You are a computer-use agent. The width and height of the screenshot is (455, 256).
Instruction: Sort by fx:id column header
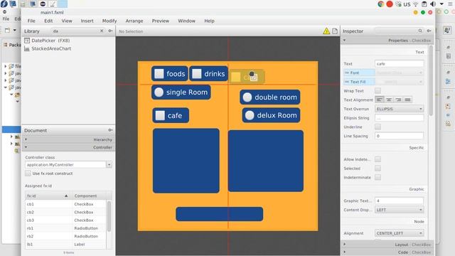coord(48,196)
